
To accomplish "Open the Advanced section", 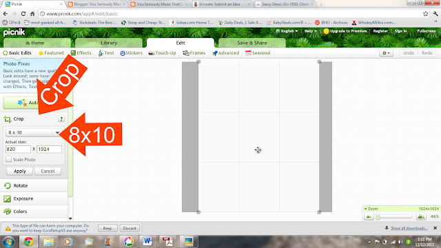I will click(226, 53).
